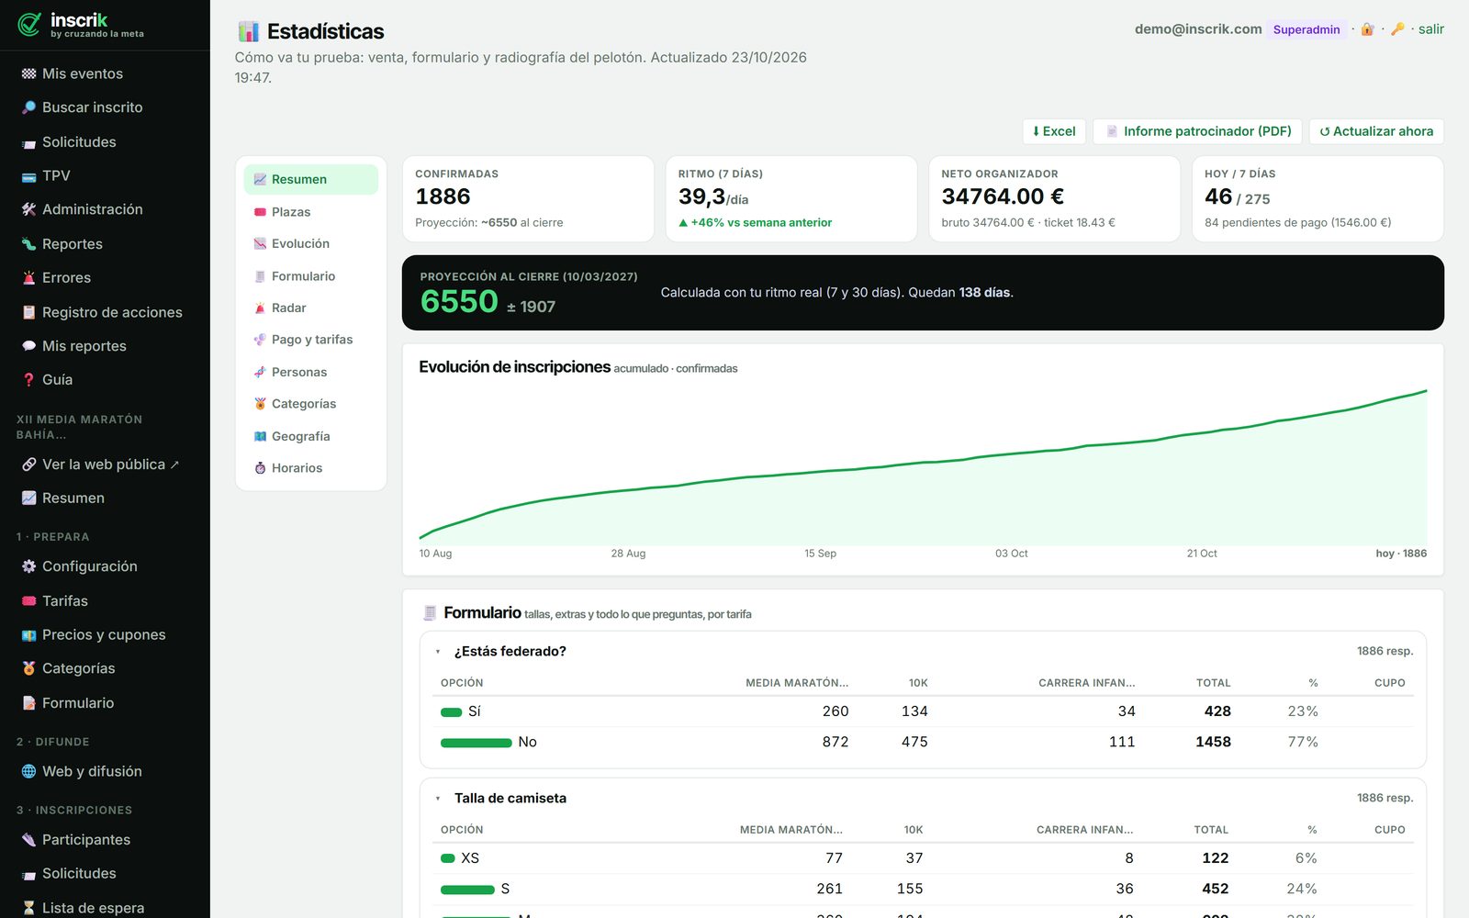Image resolution: width=1469 pixels, height=918 pixels.
Task: Click the Mis eventos checkered flag icon
Action: point(29,73)
